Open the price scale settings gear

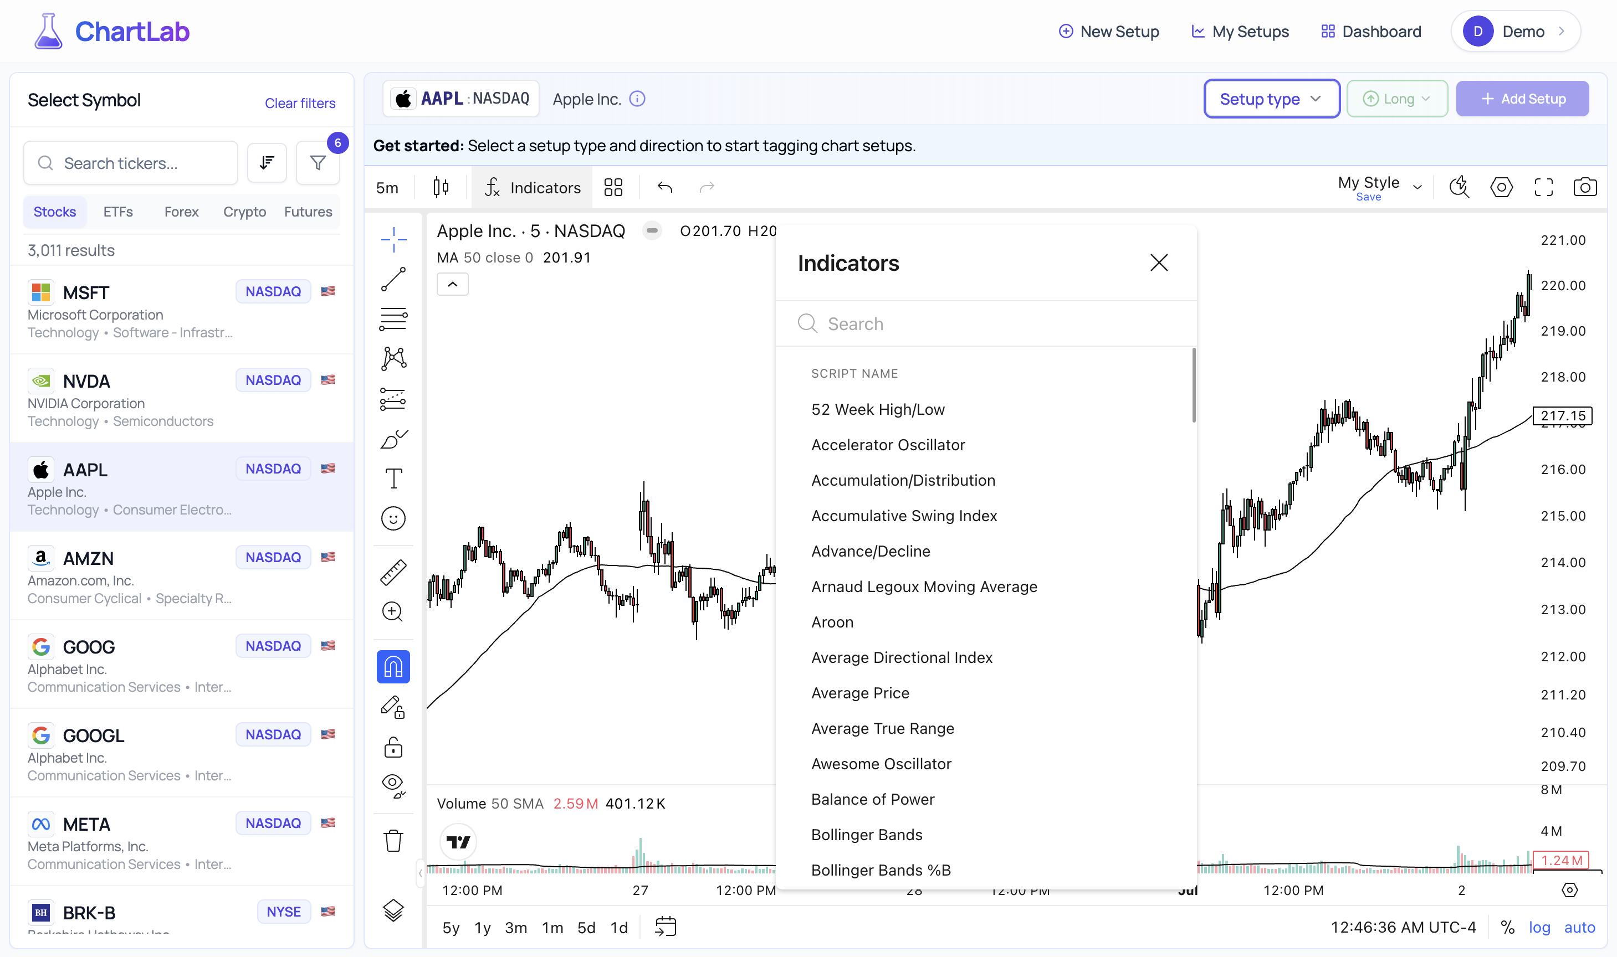[x=1570, y=890]
